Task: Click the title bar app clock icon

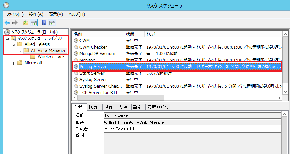Action: [x=6, y=5]
